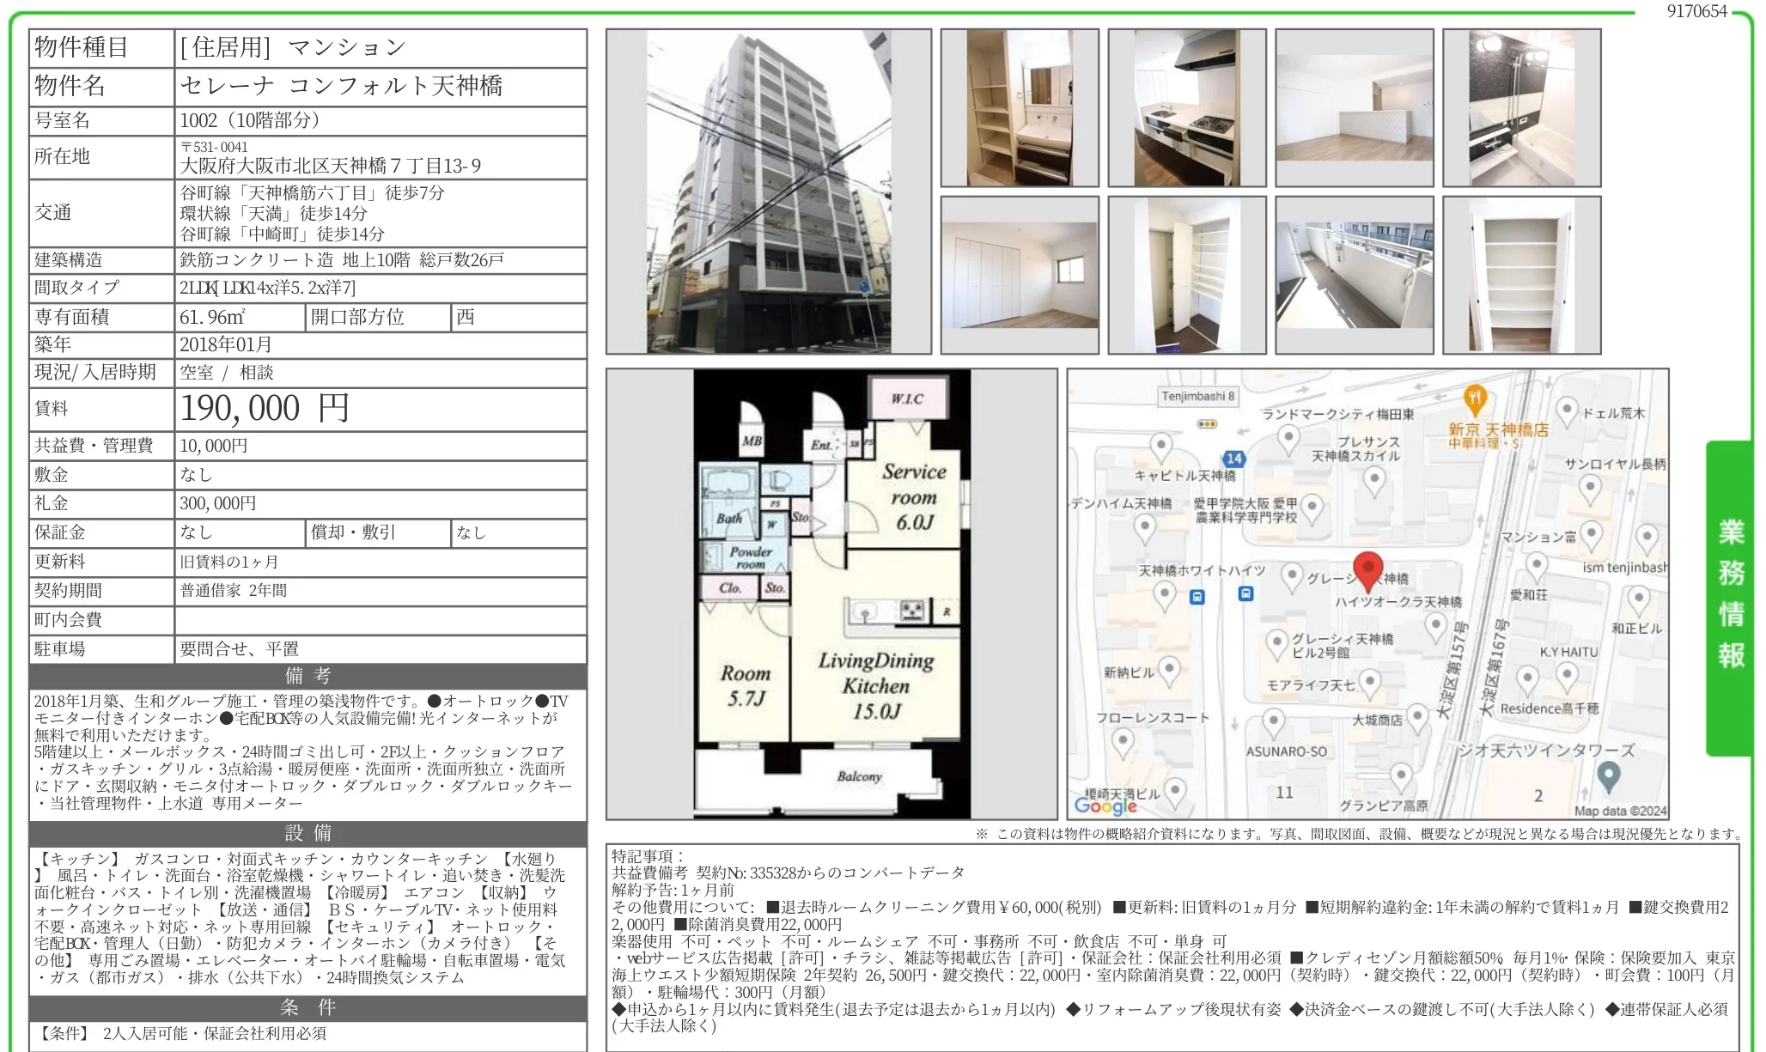The height and width of the screenshot is (1052, 1766).
Task: Click the Route 14 shield marker on the map
Action: pyautogui.click(x=1234, y=459)
